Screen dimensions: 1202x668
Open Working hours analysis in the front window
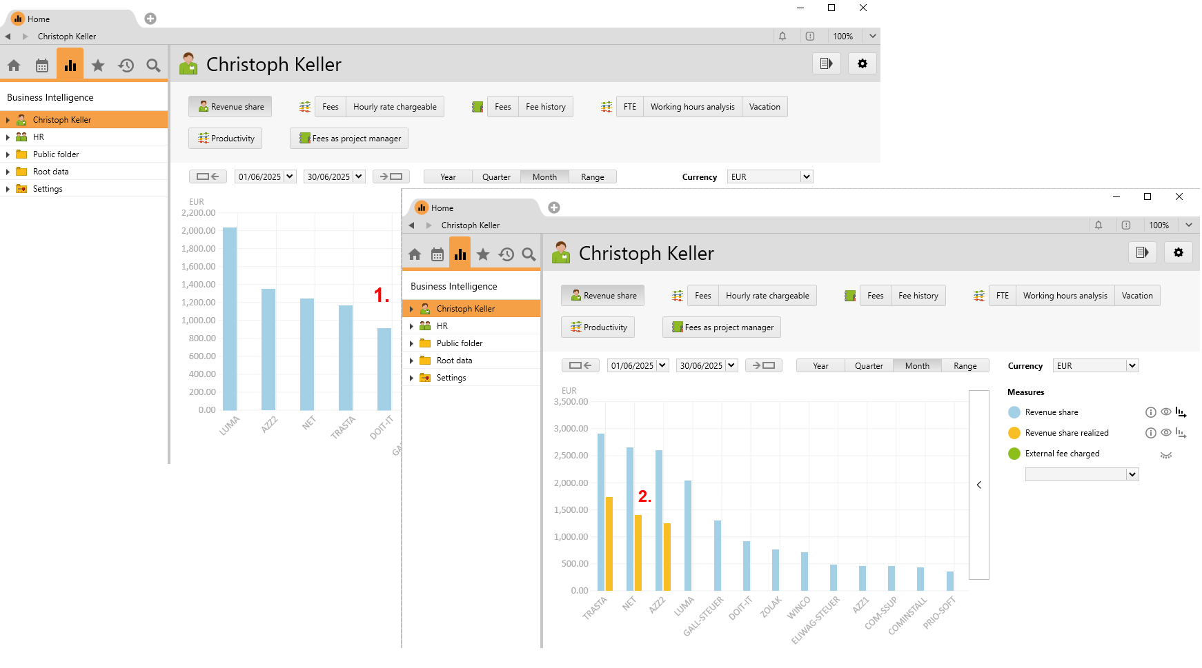tap(1065, 296)
